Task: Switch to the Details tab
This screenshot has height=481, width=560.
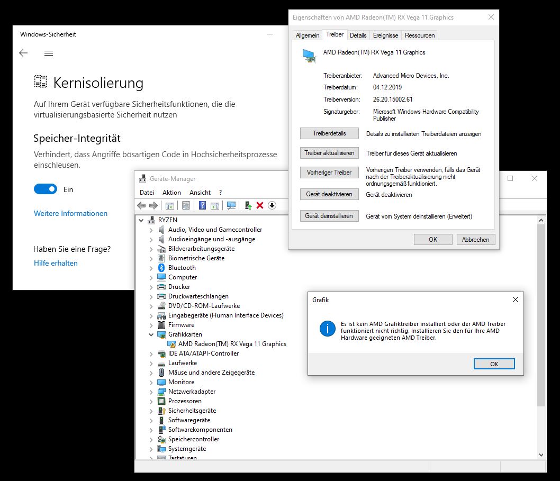Action: (358, 35)
